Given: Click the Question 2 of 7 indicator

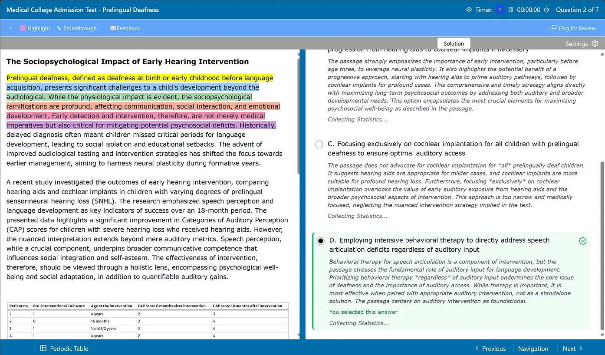Looking at the screenshot, I should (x=577, y=10).
